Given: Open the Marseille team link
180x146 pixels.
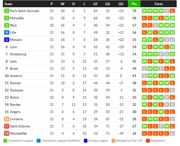Looking at the screenshot, I should (x=17, y=18).
